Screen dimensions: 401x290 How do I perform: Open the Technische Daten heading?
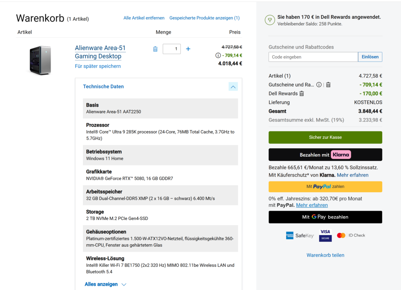(x=103, y=87)
